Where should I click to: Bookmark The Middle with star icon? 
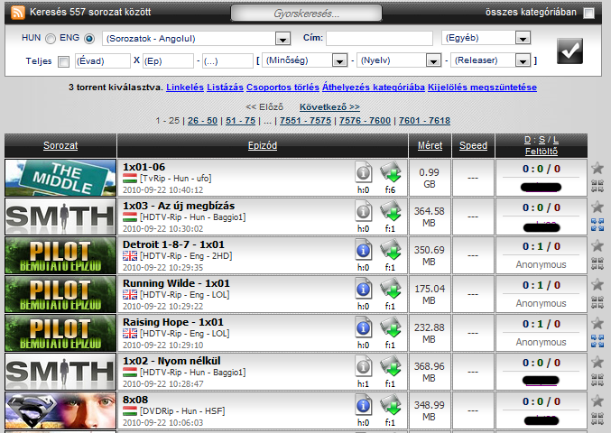597,168
